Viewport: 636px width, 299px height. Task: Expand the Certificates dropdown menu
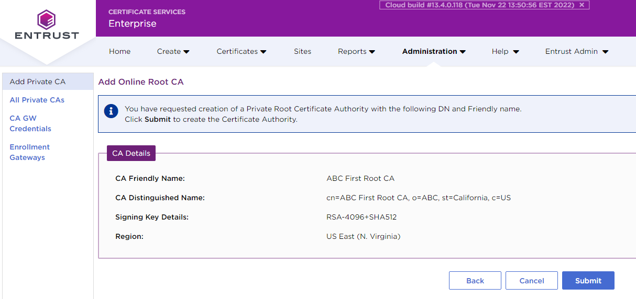click(241, 51)
